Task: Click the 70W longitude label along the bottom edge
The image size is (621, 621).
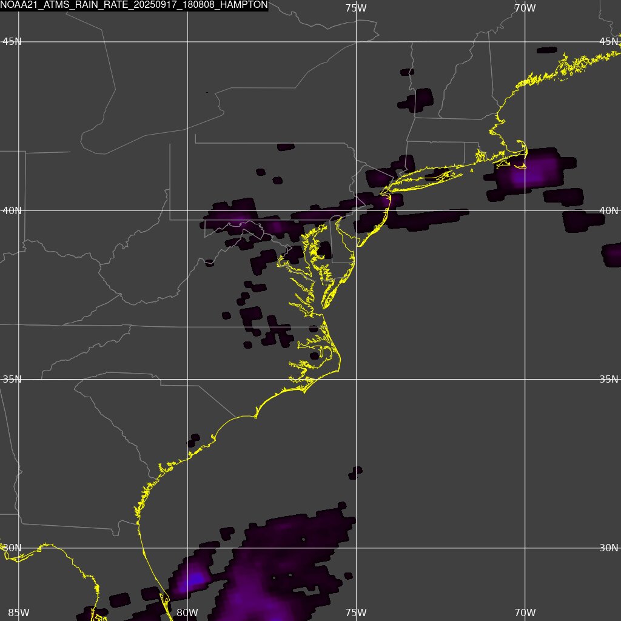Action: [525, 613]
